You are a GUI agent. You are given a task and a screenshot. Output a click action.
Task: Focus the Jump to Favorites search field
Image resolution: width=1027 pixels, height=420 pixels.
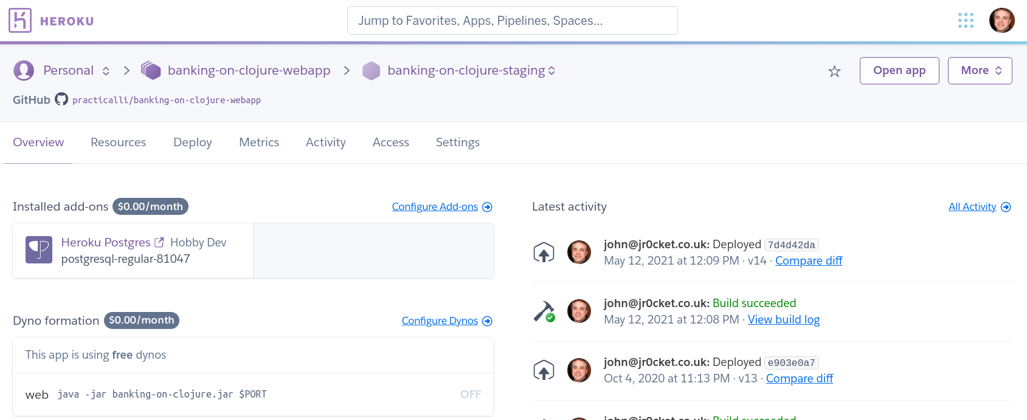point(512,21)
